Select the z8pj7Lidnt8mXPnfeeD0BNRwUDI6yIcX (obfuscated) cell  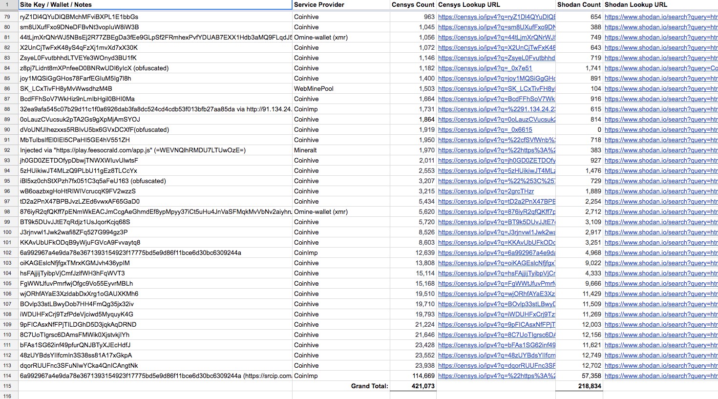(155, 68)
